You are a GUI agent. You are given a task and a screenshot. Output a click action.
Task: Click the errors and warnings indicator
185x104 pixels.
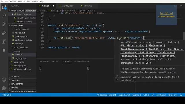pos(7,95)
